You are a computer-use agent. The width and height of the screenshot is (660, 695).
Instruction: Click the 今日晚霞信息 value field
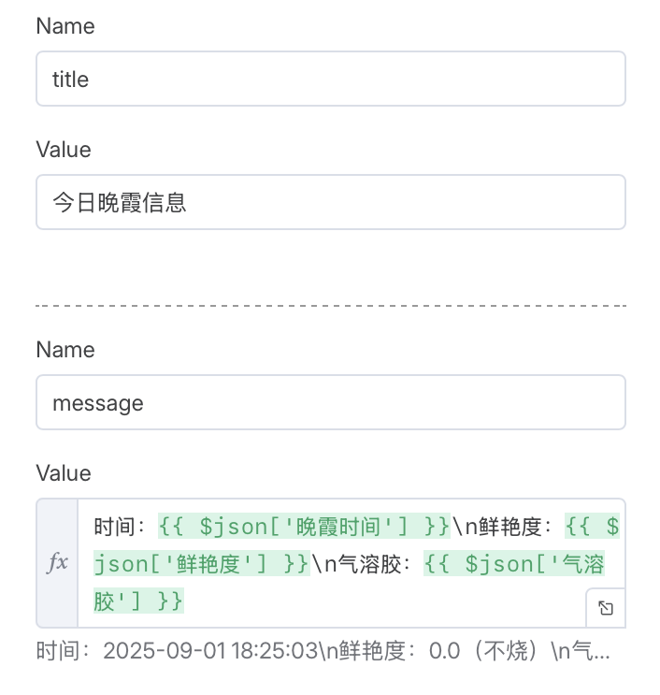click(x=330, y=202)
